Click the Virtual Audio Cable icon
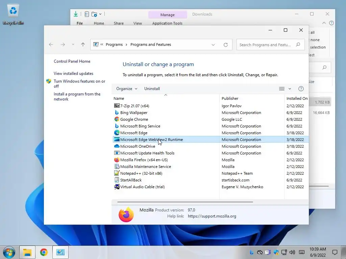Viewport: 346px width, 259px height. pyautogui.click(x=117, y=187)
